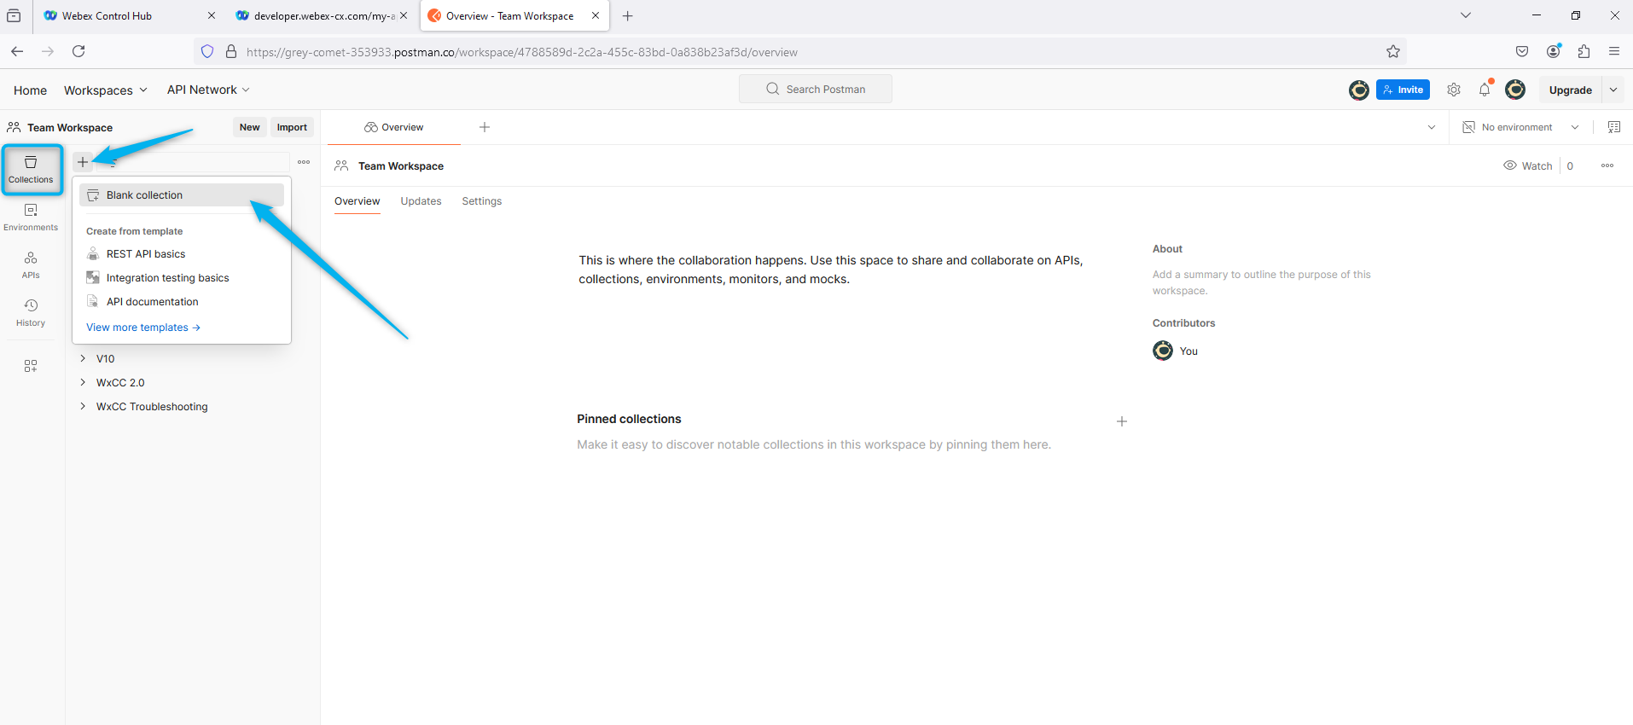Image resolution: width=1633 pixels, height=725 pixels.
Task: Open Firefox new tab plus button
Action: (628, 16)
